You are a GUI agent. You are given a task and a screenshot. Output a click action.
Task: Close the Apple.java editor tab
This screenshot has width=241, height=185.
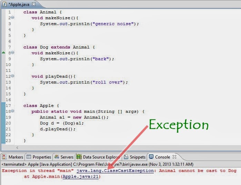(x=34, y=4)
